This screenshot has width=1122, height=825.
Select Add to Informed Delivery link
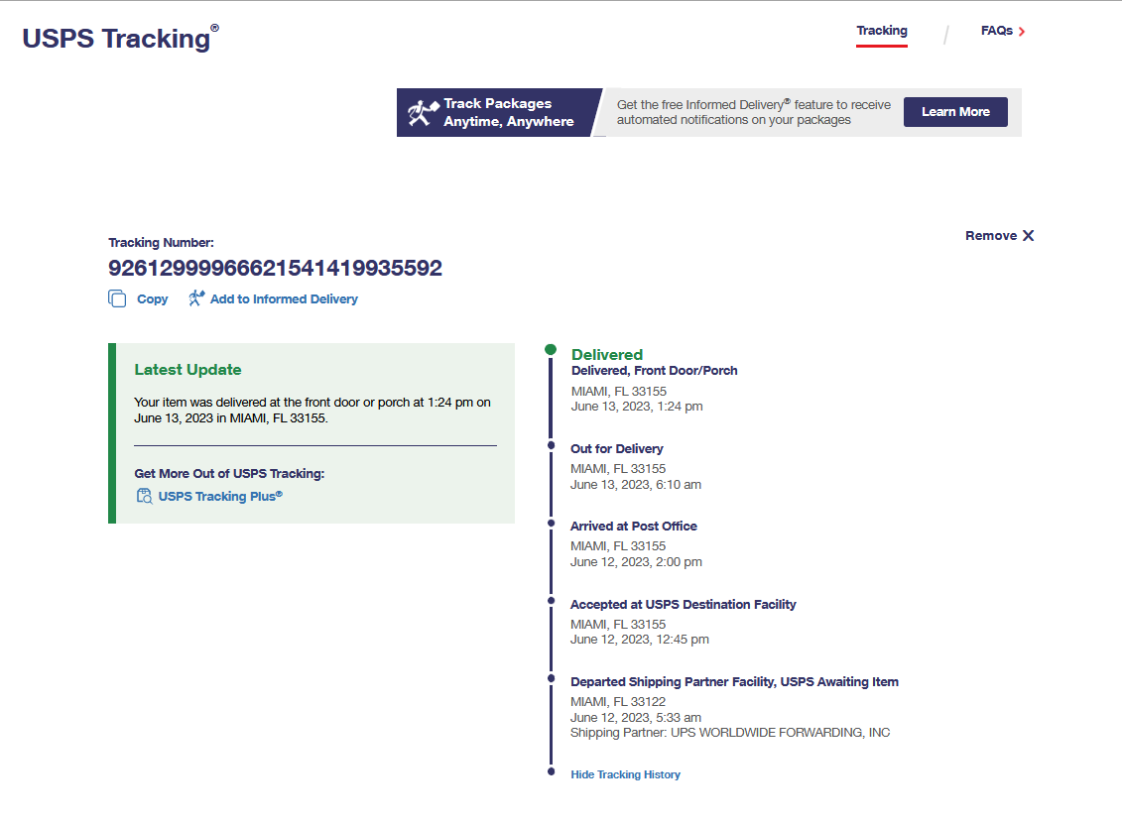point(284,298)
